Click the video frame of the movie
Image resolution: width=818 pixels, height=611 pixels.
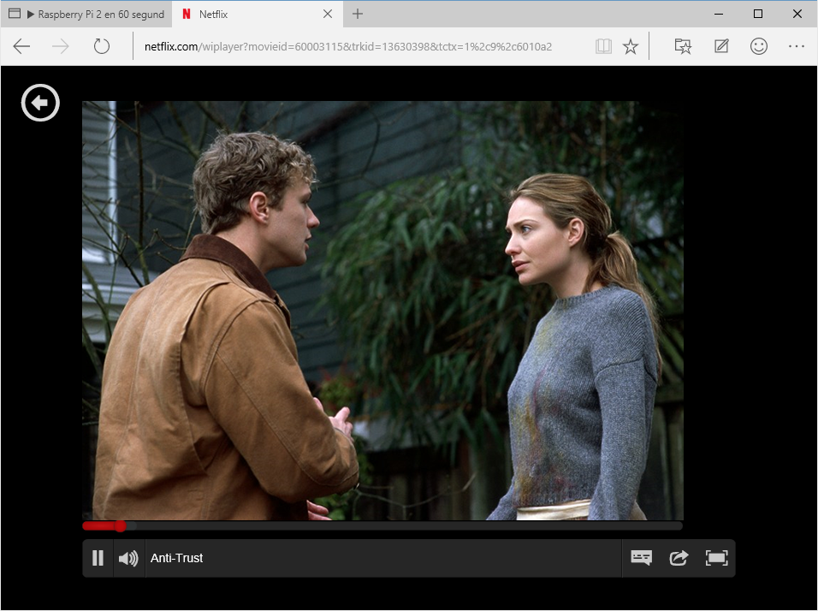[x=382, y=311]
